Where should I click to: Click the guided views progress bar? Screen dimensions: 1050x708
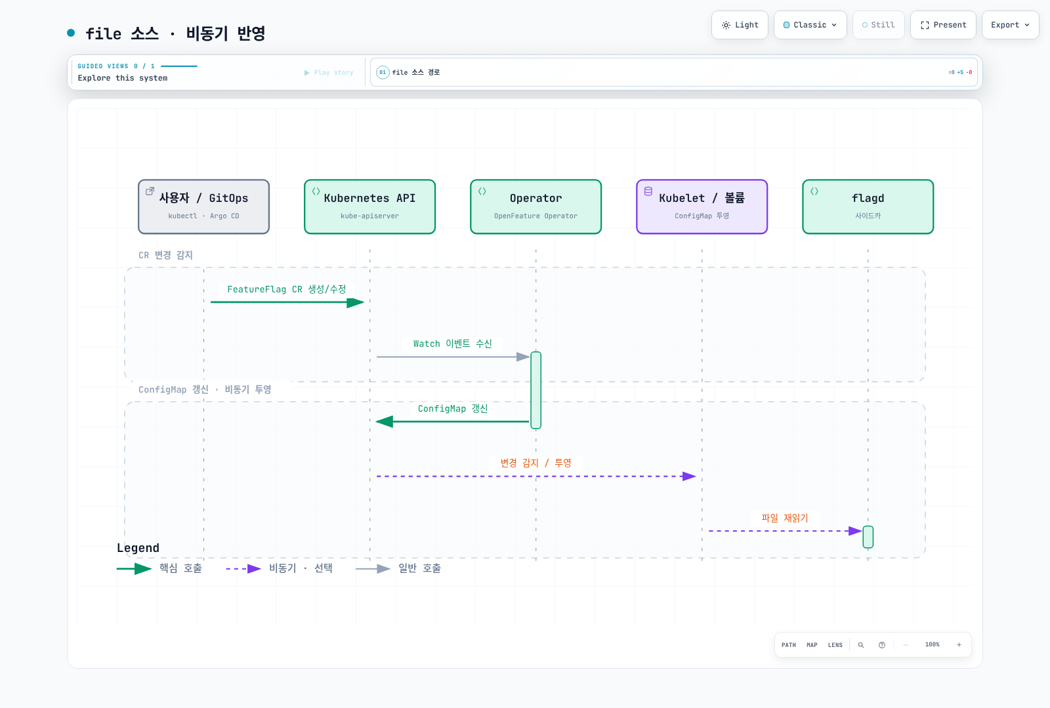179,66
